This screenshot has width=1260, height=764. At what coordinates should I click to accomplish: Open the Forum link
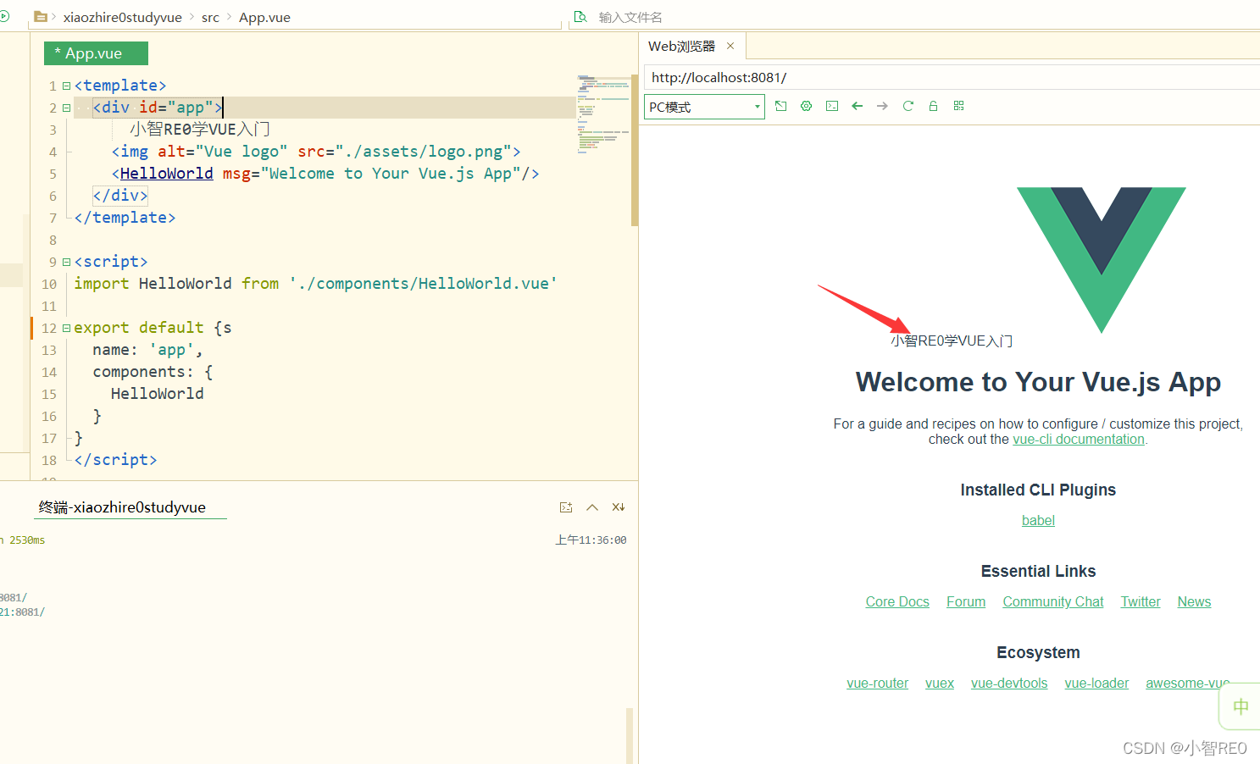click(966, 601)
